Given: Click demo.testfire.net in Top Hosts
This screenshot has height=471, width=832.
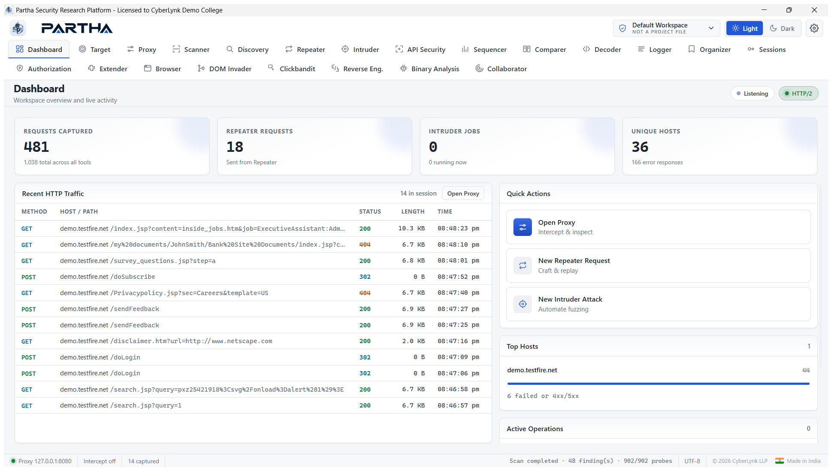Looking at the screenshot, I should [532, 370].
